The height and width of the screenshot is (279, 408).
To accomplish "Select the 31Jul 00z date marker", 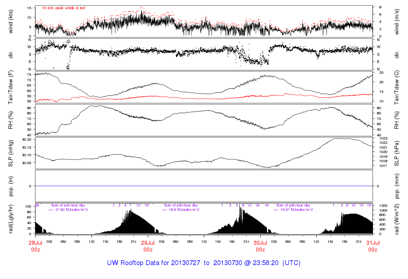I will pyautogui.click(x=373, y=246).
